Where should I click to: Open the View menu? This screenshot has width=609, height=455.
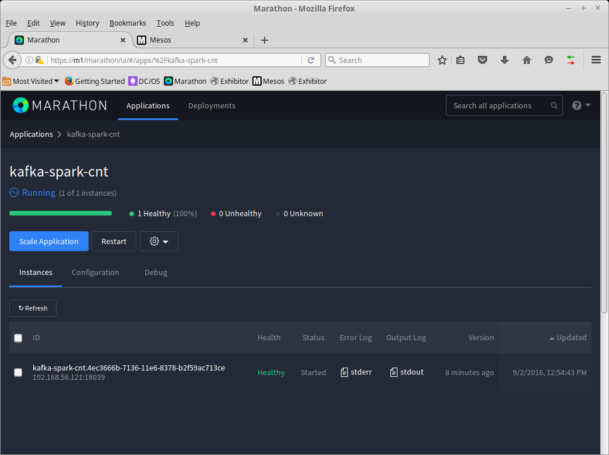click(58, 23)
